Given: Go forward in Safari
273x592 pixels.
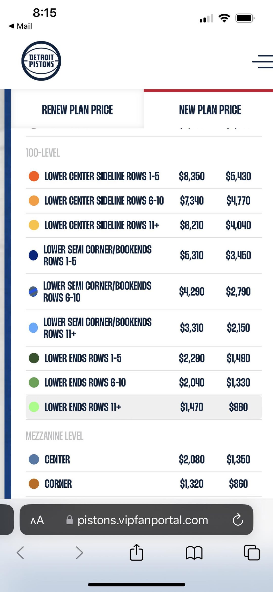Looking at the screenshot, I should pyautogui.click(x=79, y=552).
